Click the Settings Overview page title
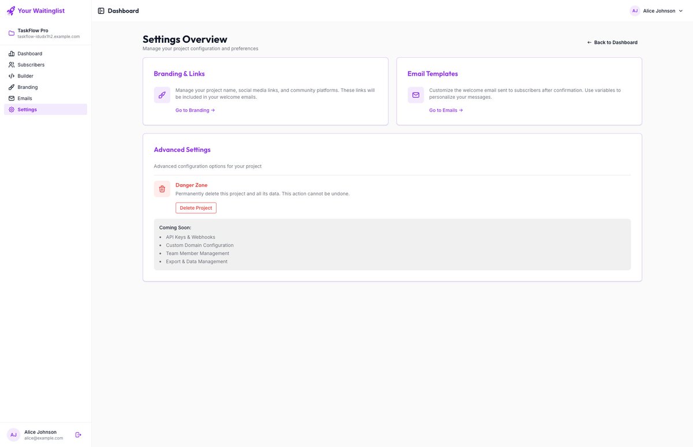 tap(185, 39)
